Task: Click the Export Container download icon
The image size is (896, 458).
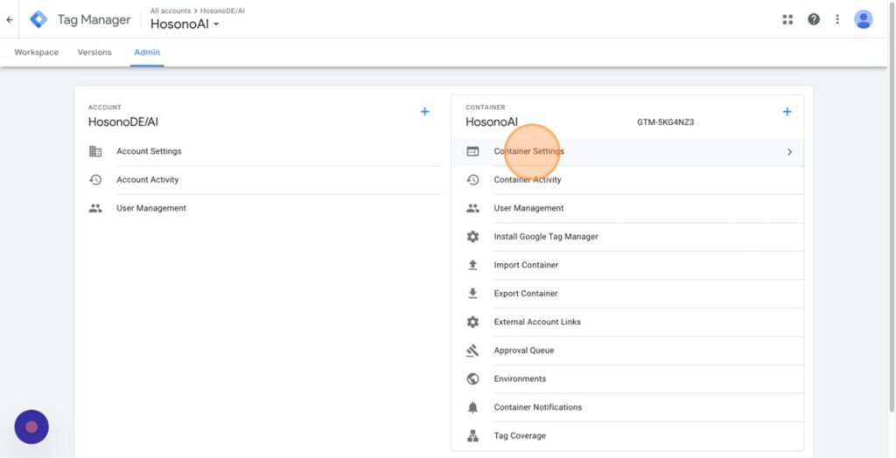Action: click(472, 294)
